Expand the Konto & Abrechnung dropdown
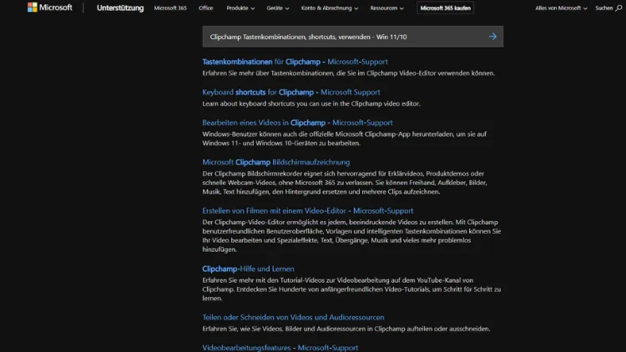The image size is (626, 352). (330, 8)
